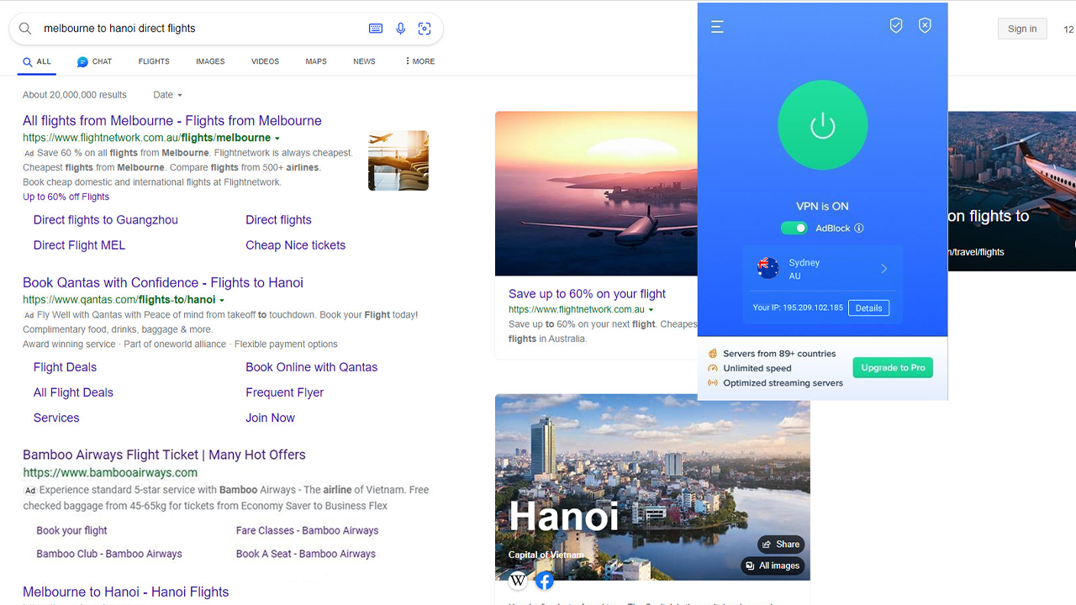Open the Hanoi city skyline image

(x=652, y=487)
